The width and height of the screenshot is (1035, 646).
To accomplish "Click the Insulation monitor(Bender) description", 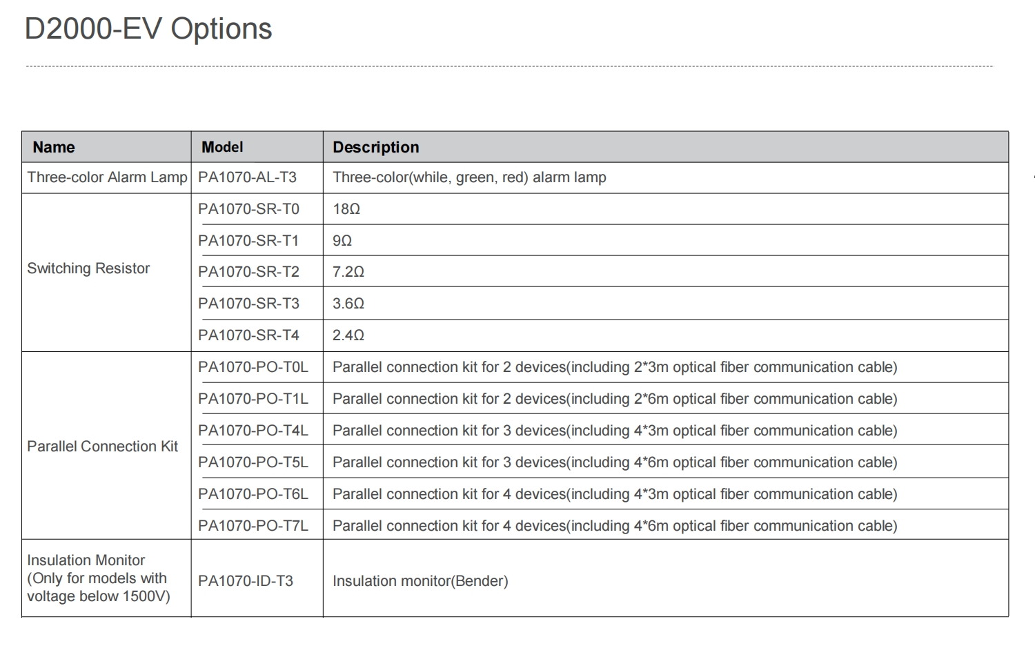I will 420,581.
